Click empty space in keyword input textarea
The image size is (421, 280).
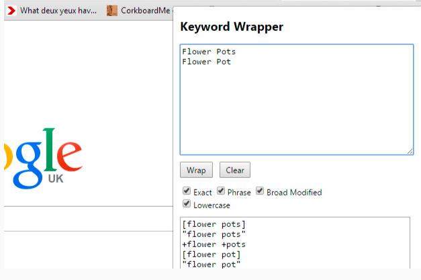[296, 114]
